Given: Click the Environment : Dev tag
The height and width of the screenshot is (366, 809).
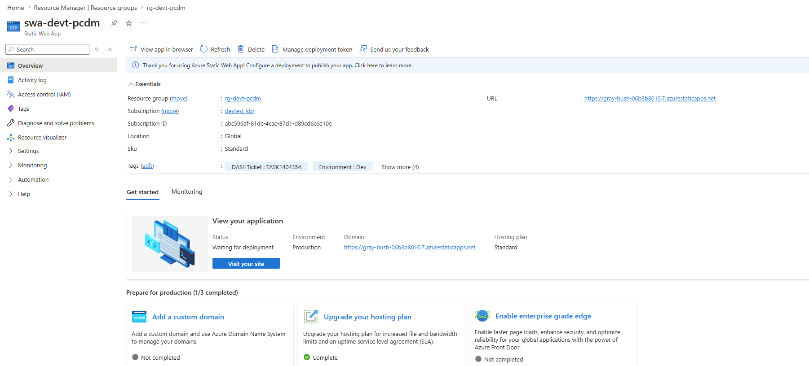Looking at the screenshot, I should coord(343,167).
